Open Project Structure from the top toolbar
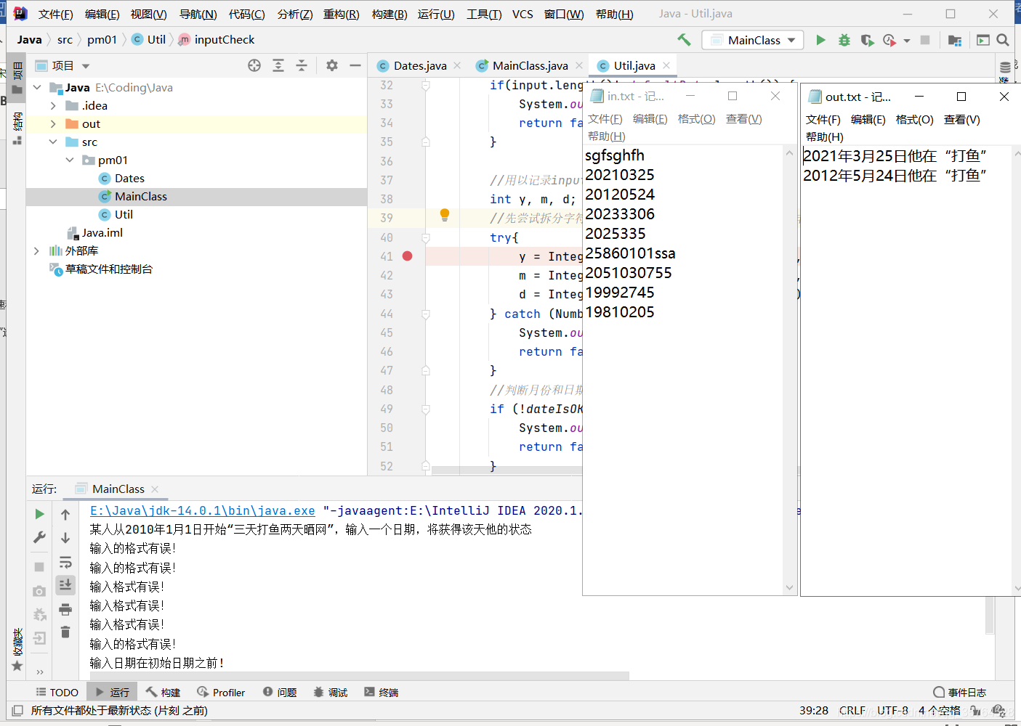 [x=955, y=40]
